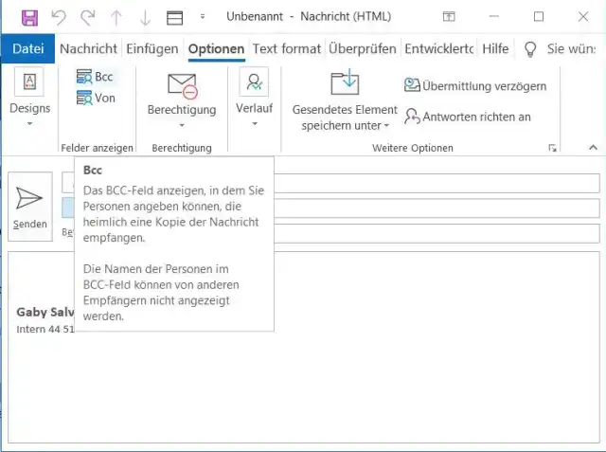Maximize the message window
Image resolution: width=606 pixels, height=452 pixels.
(x=539, y=17)
